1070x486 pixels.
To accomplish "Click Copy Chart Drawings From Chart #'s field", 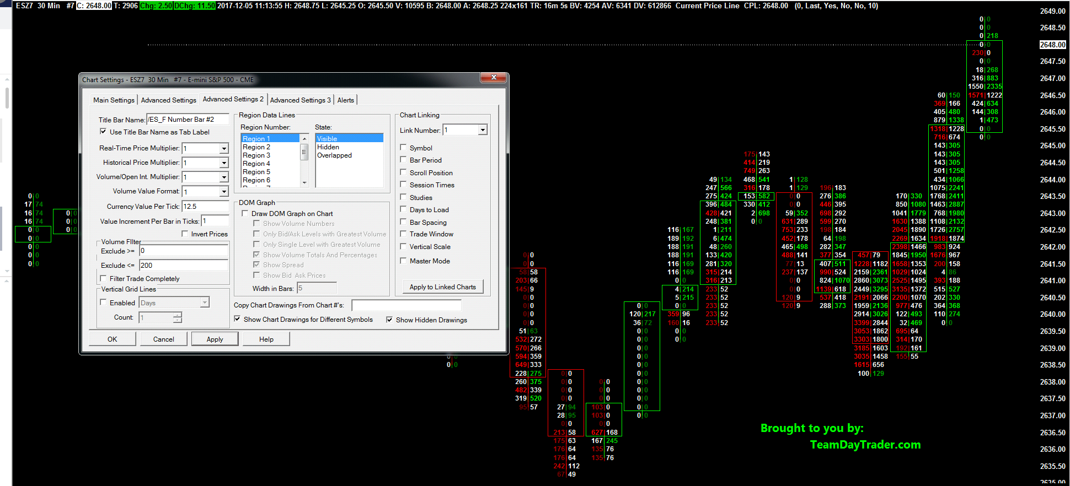I will click(x=406, y=305).
